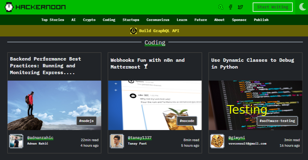
Task: Toggle dark mode moon icon
Action: click(302, 7)
